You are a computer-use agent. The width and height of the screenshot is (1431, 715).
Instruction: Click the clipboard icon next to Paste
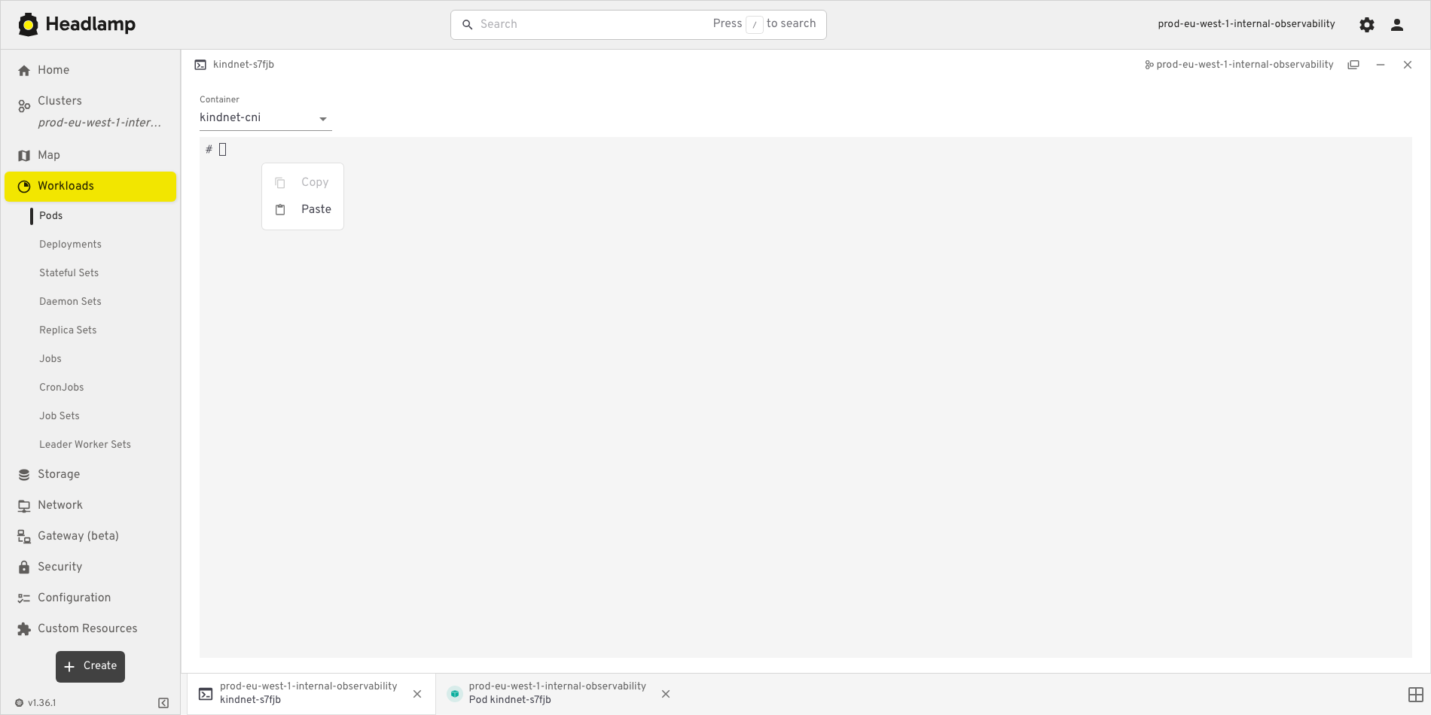(x=280, y=210)
